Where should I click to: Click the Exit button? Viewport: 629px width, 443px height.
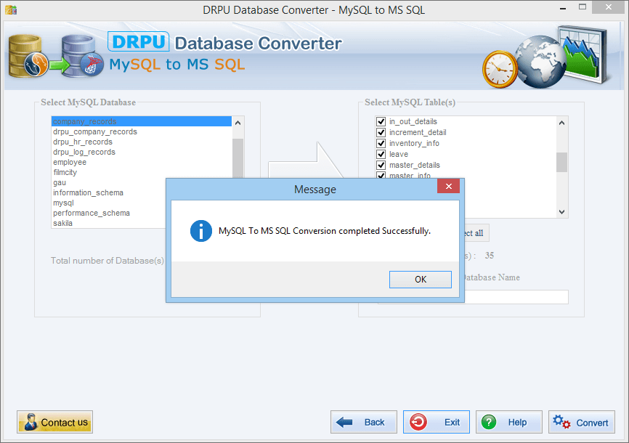[436, 422]
